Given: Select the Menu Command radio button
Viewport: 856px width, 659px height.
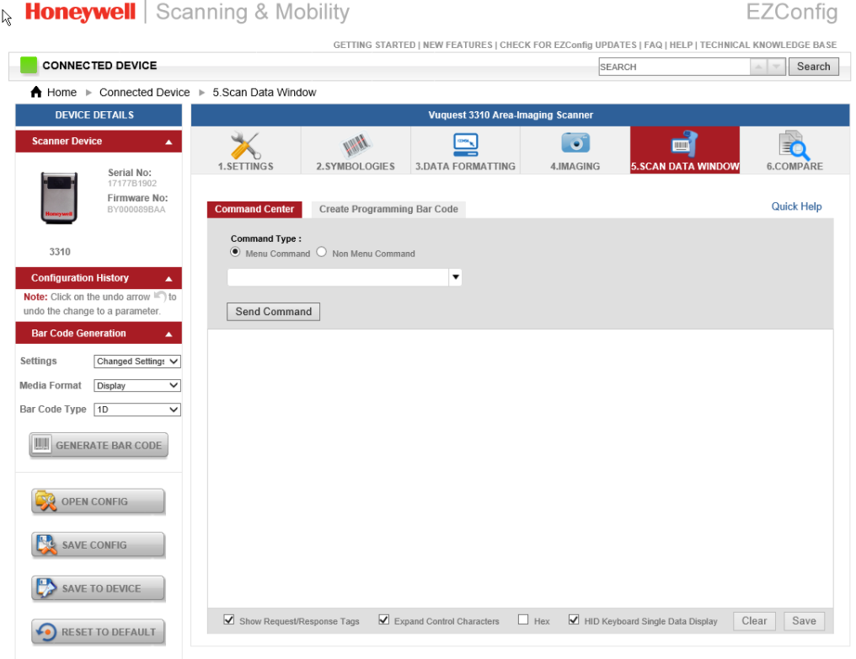Looking at the screenshot, I should tap(235, 252).
